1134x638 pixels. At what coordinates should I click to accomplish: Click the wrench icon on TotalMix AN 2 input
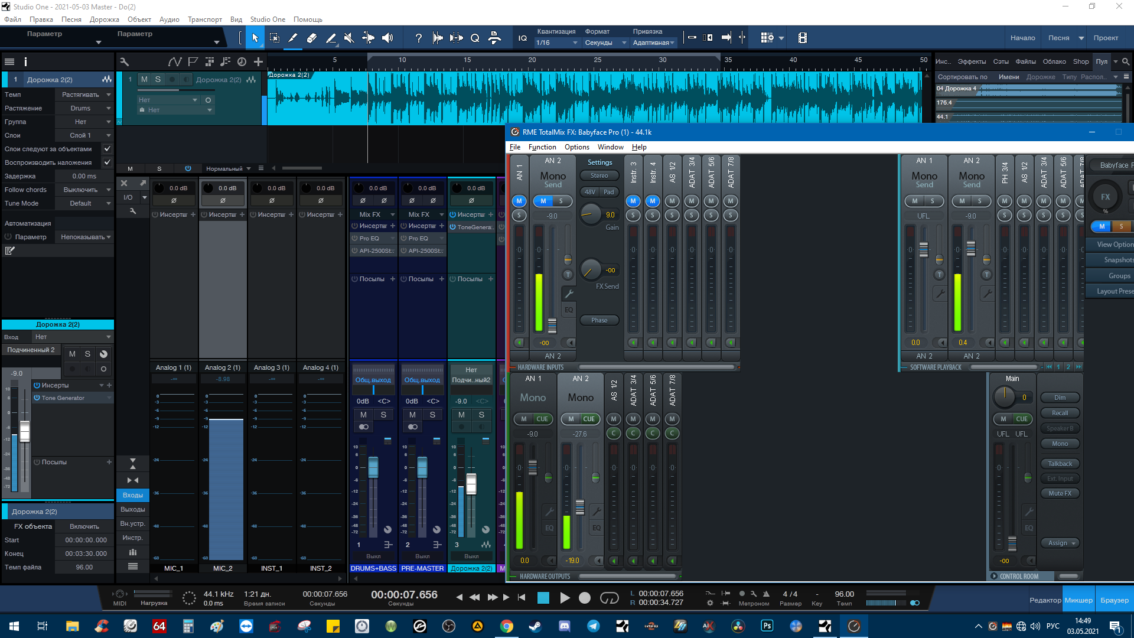(569, 293)
